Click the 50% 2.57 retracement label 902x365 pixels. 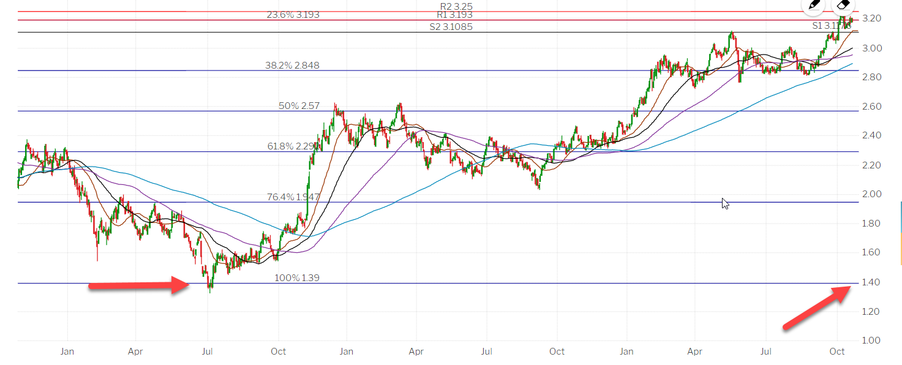click(x=299, y=106)
